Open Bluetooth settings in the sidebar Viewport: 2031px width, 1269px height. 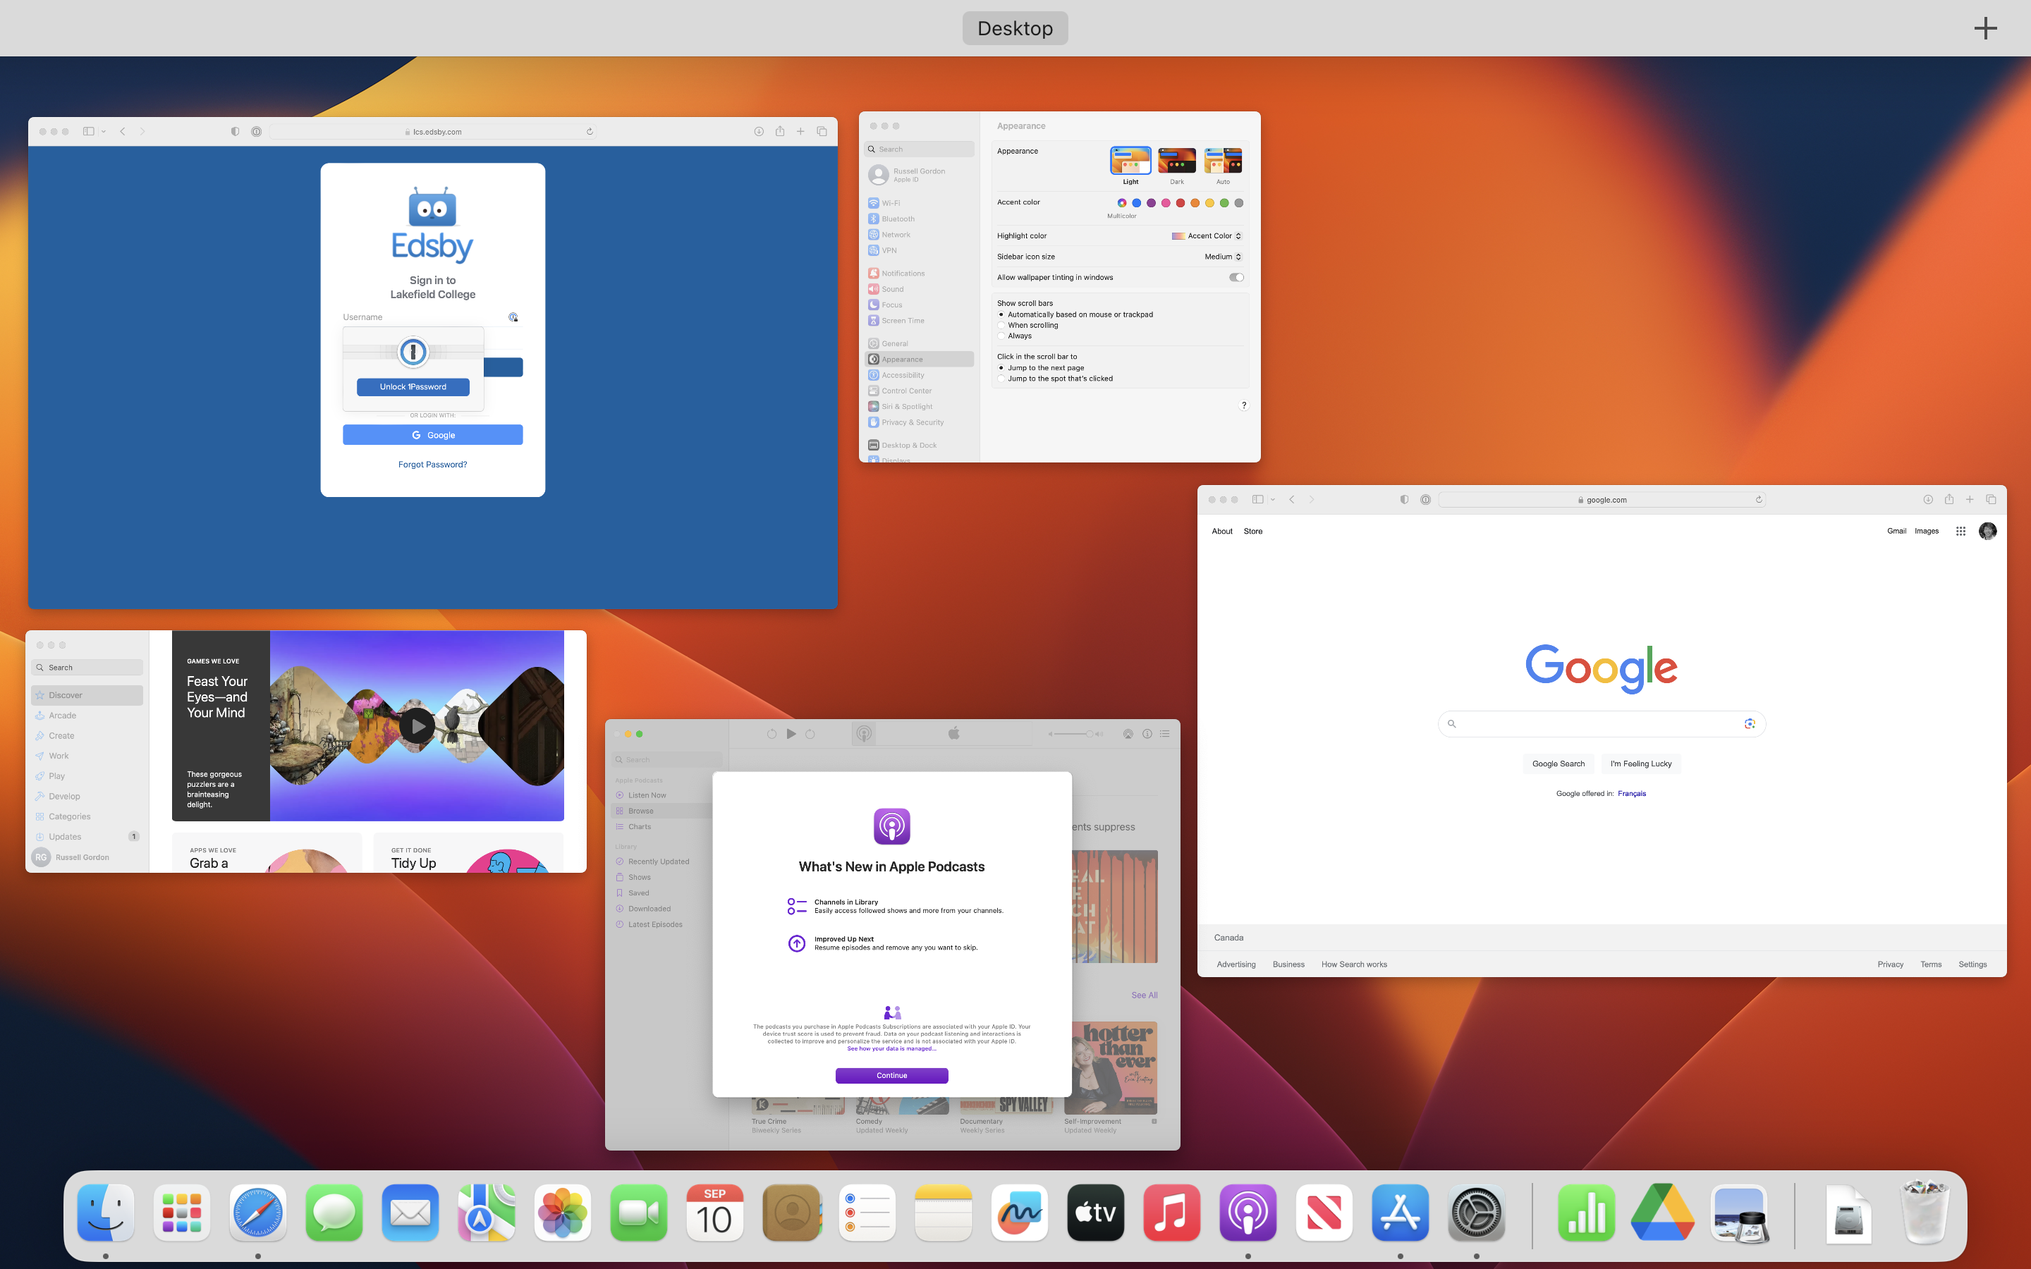[x=898, y=219]
